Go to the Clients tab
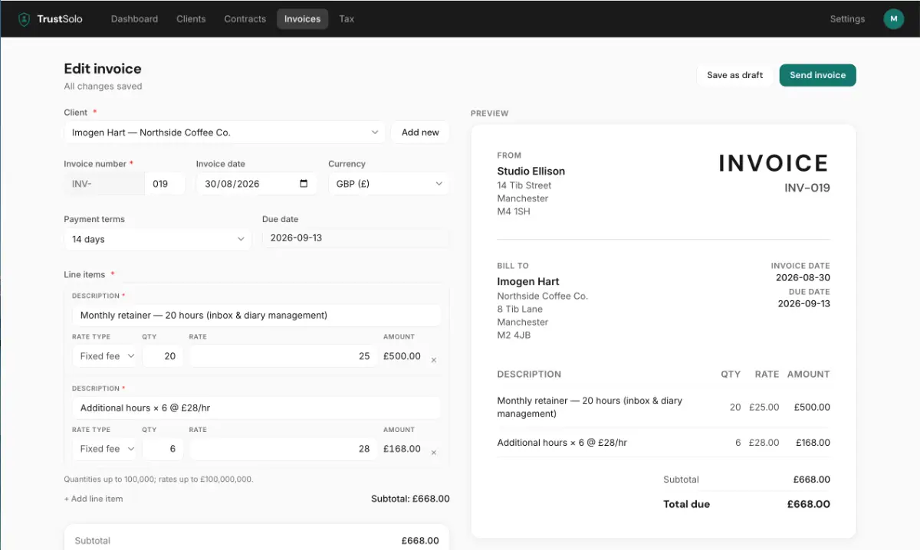This screenshot has height=550, width=920. click(191, 19)
